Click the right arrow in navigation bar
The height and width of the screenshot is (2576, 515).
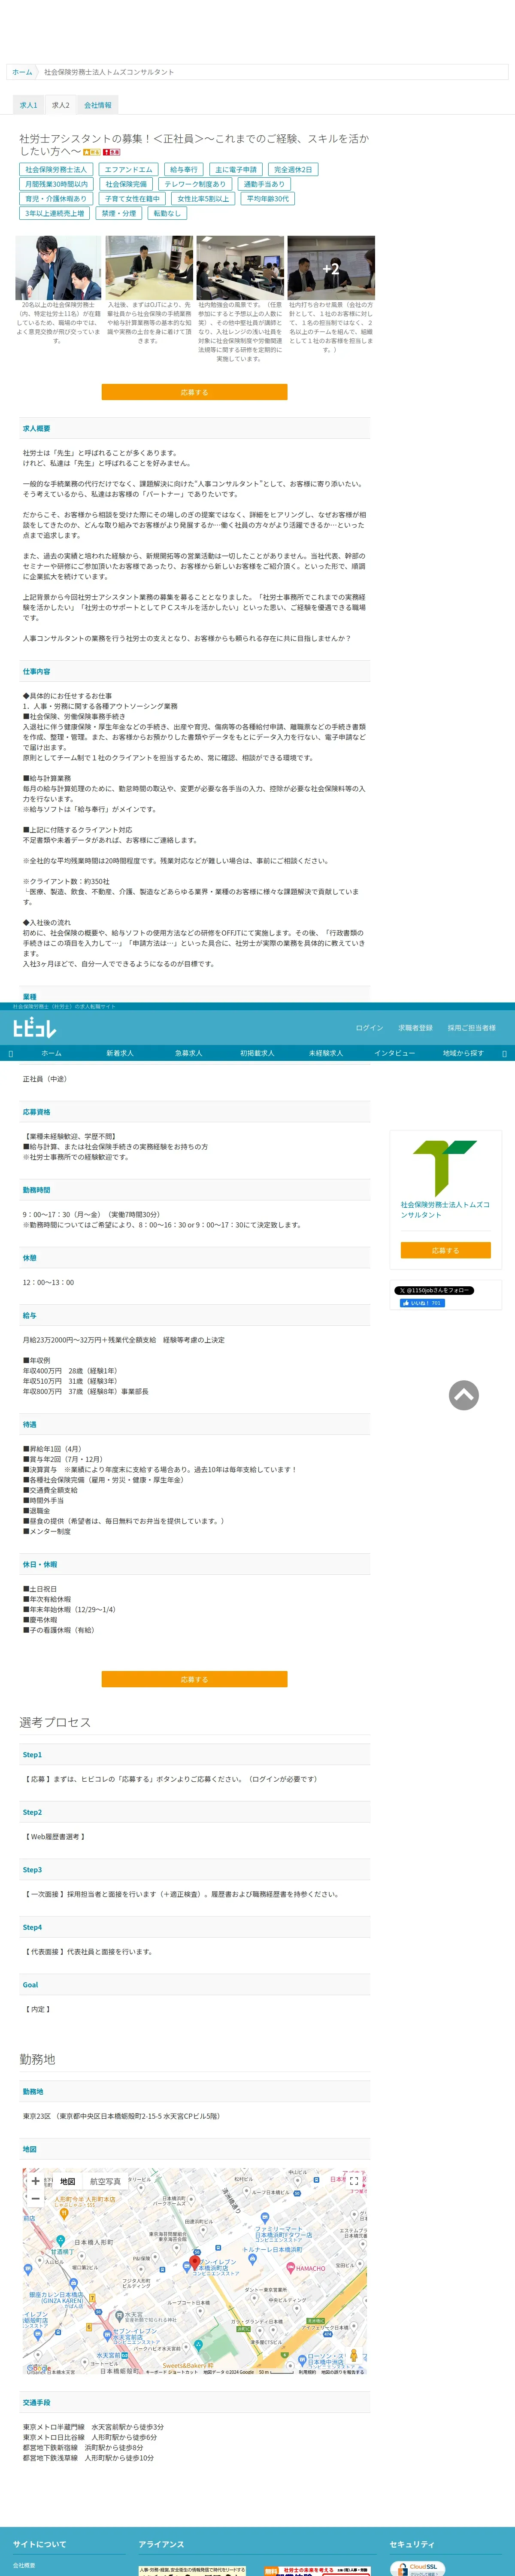504,1053
